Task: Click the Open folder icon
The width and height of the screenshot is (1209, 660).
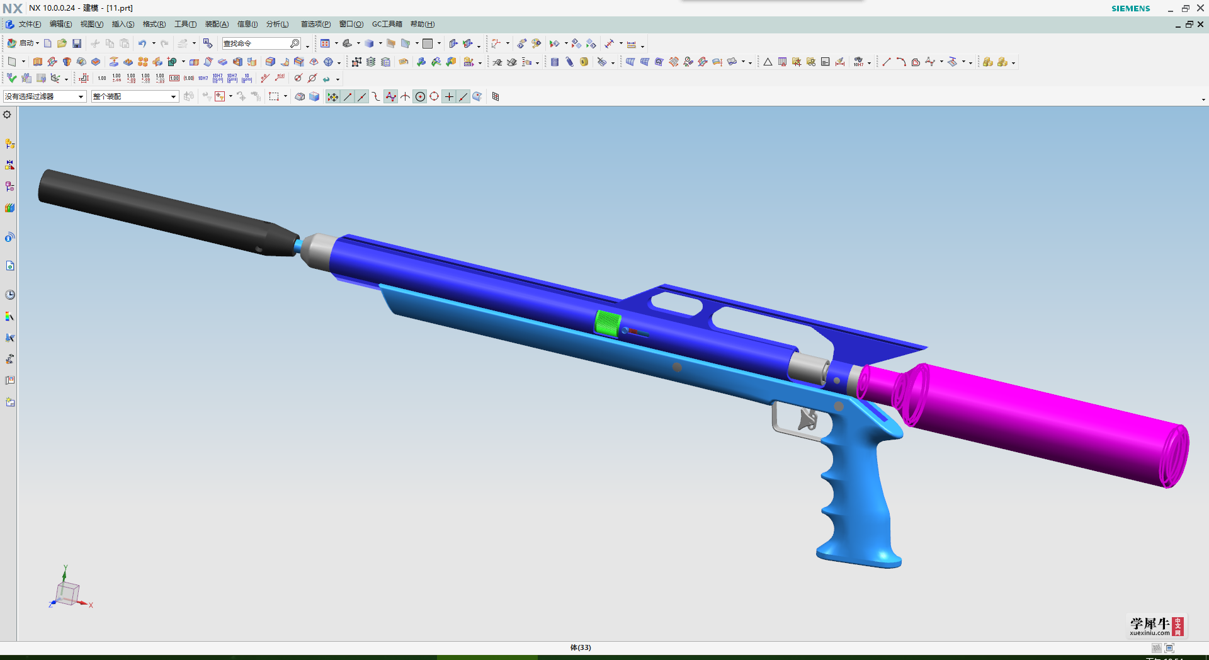Action: click(62, 43)
